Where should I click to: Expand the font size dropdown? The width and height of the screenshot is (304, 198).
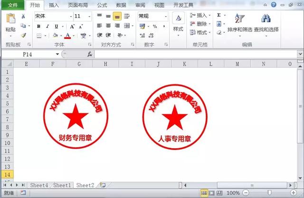coord(90,16)
